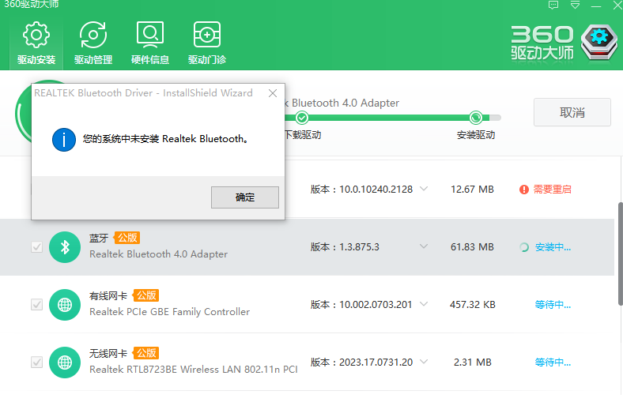Toggle the 无线网卡 driver checkbox
The width and height of the screenshot is (623, 402).
(x=36, y=362)
